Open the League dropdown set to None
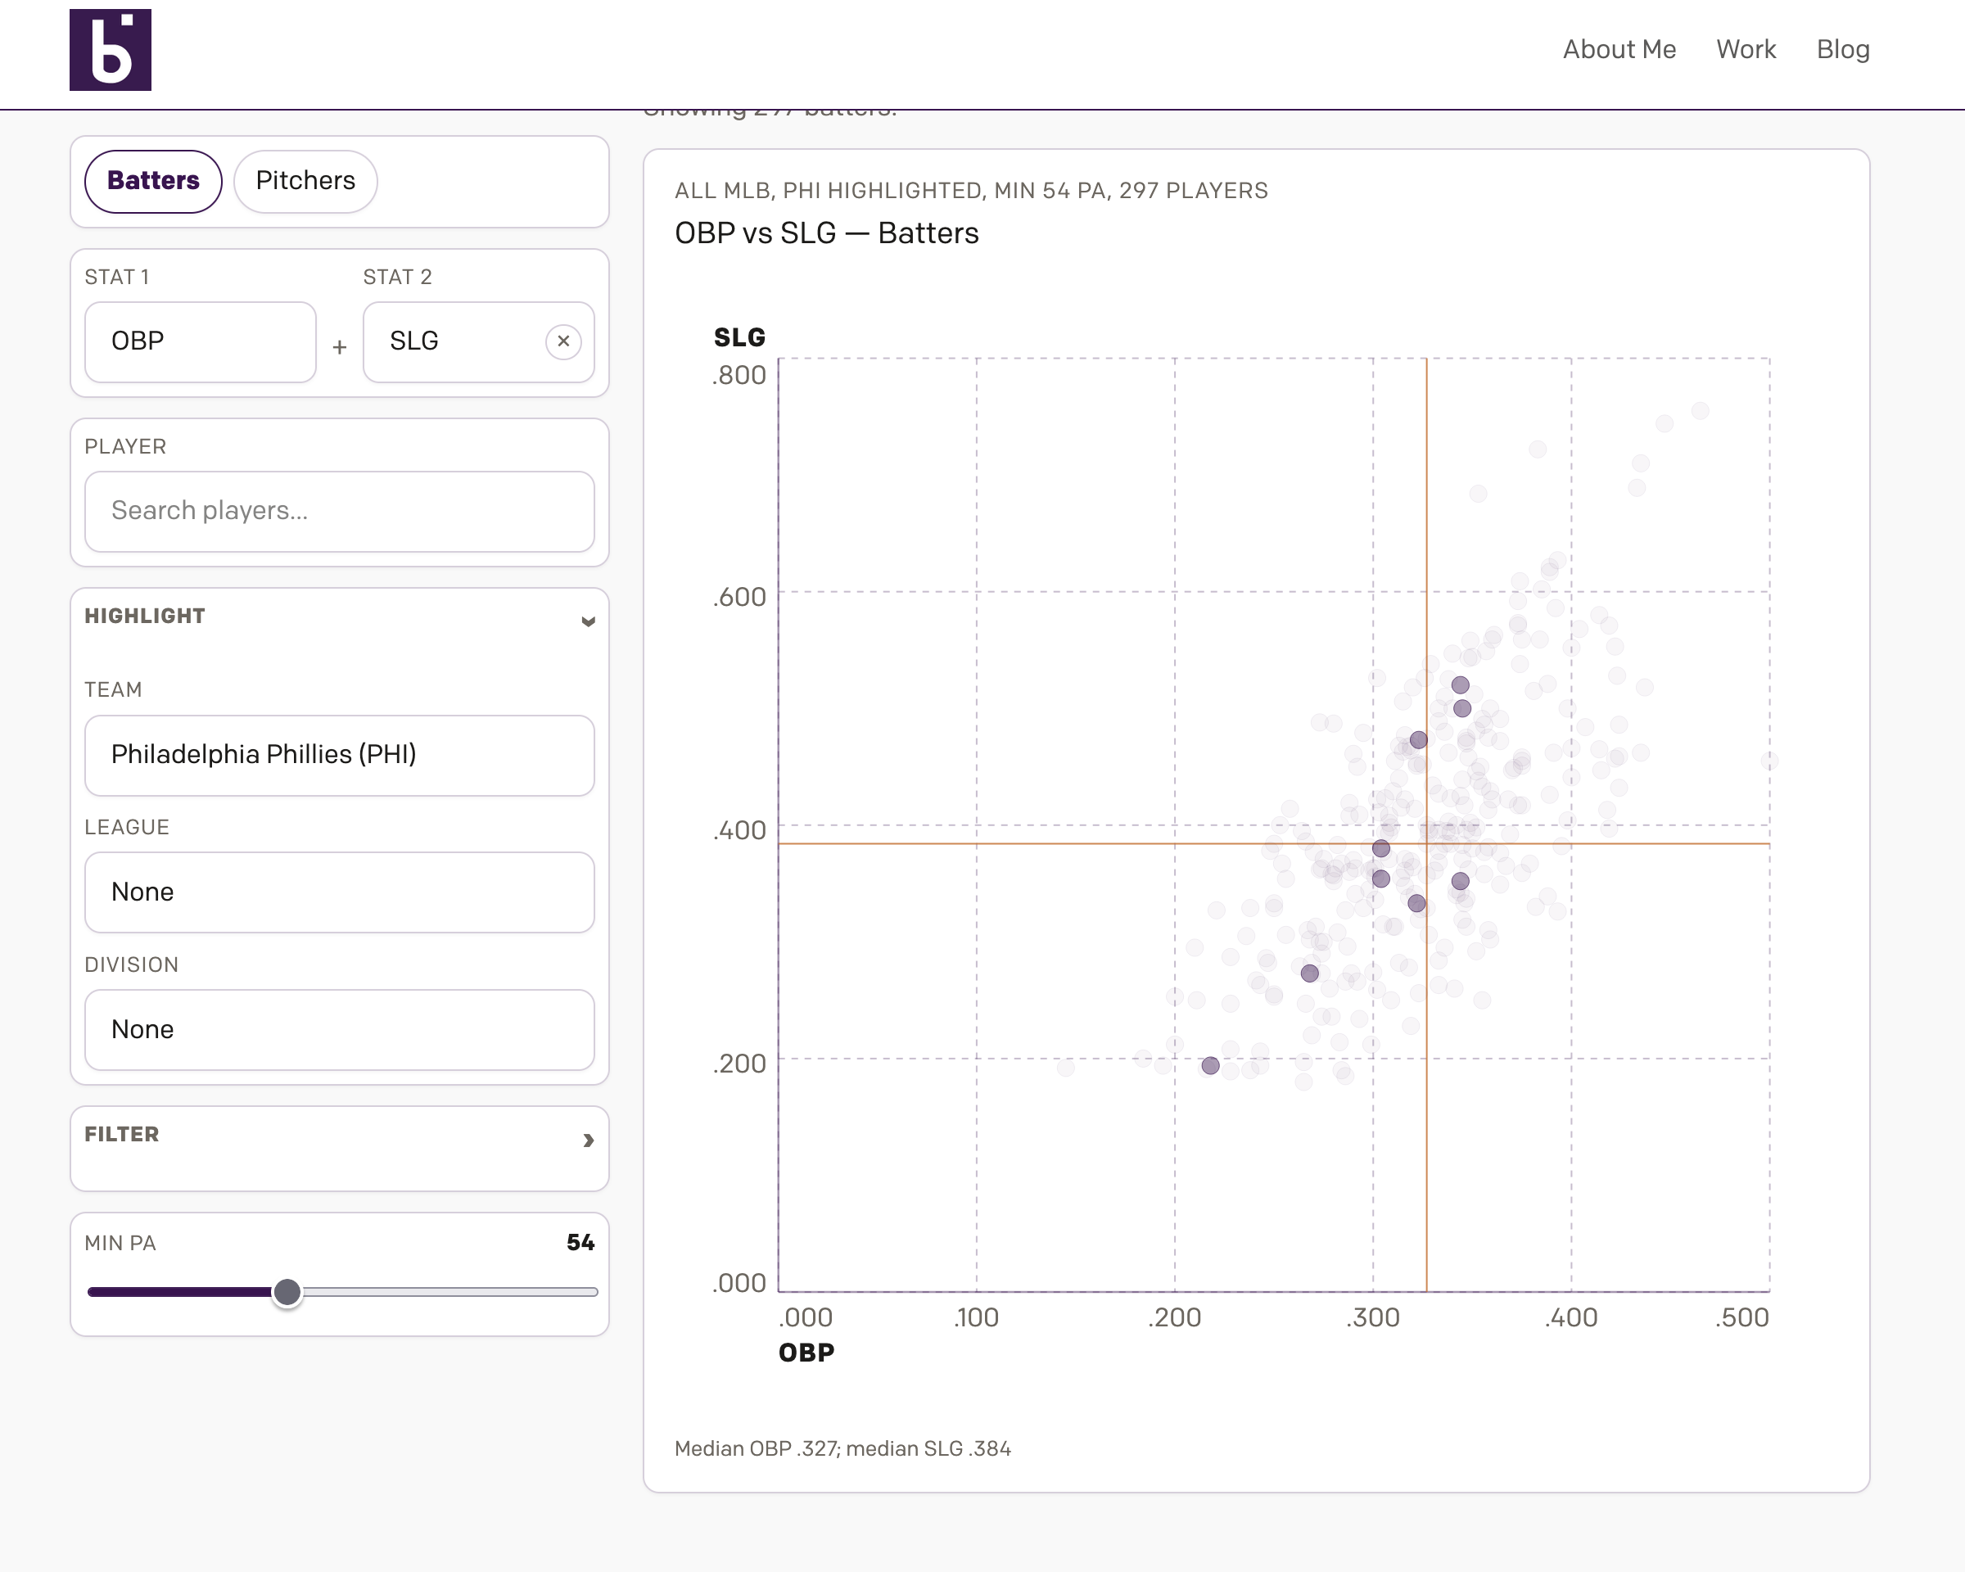Screen dimensions: 1965x1572 click(x=339, y=892)
